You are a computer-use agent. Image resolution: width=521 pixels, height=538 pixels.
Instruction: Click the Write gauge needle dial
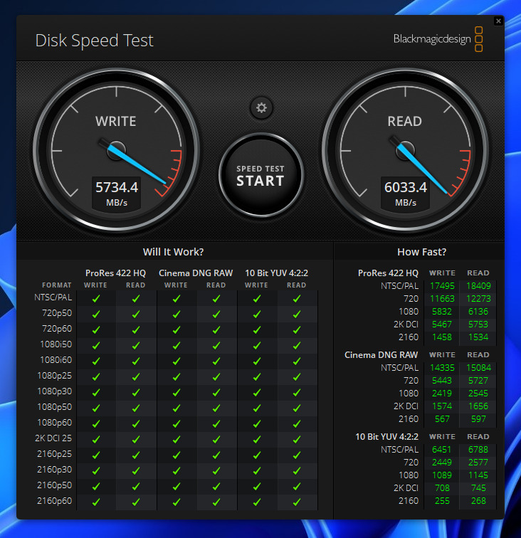tap(116, 150)
